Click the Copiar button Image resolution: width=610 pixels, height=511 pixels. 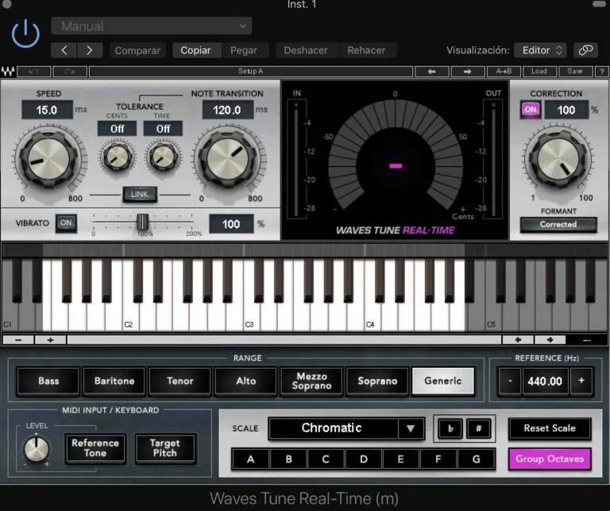click(x=195, y=50)
